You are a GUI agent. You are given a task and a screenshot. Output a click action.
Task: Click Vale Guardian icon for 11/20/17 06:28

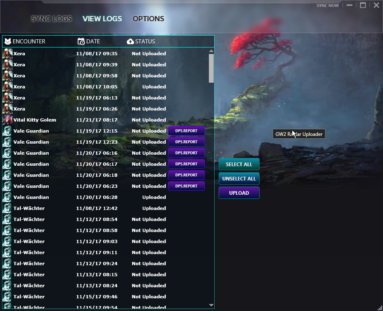click(x=7, y=197)
